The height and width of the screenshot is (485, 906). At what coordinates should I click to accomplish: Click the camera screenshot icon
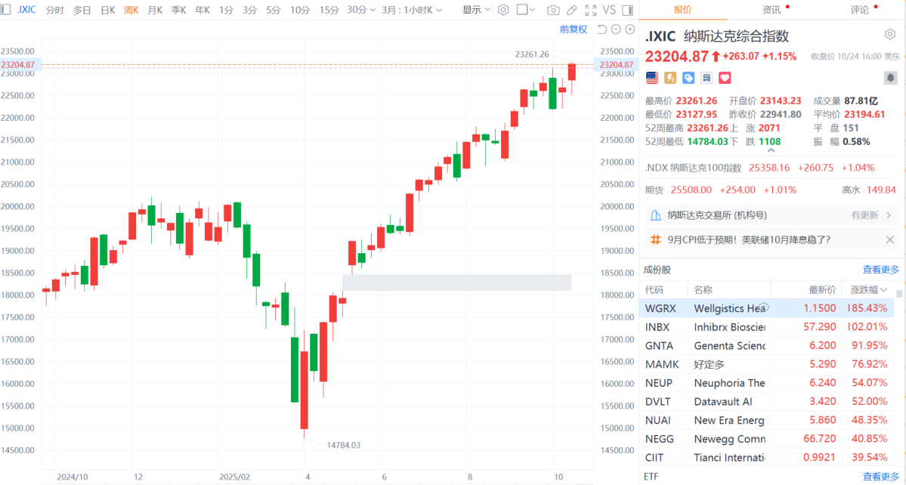[553, 10]
